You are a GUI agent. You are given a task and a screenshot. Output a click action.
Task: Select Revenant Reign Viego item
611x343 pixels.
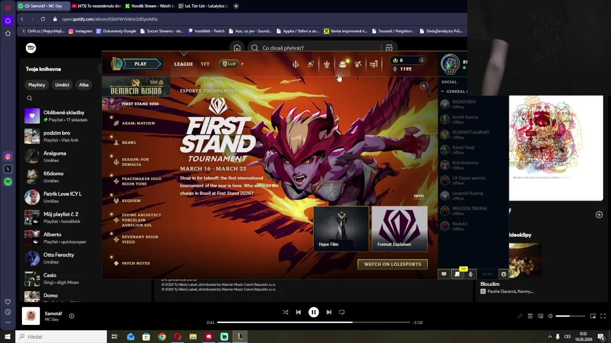139,239
